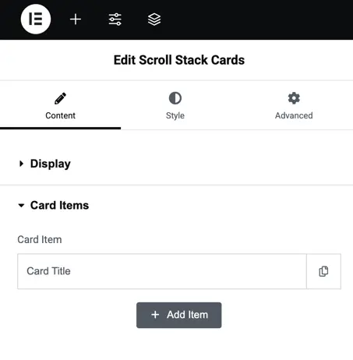Viewport: 353px width, 360px height.
Task: Click the Display section heading
Action: coord(51,164)
